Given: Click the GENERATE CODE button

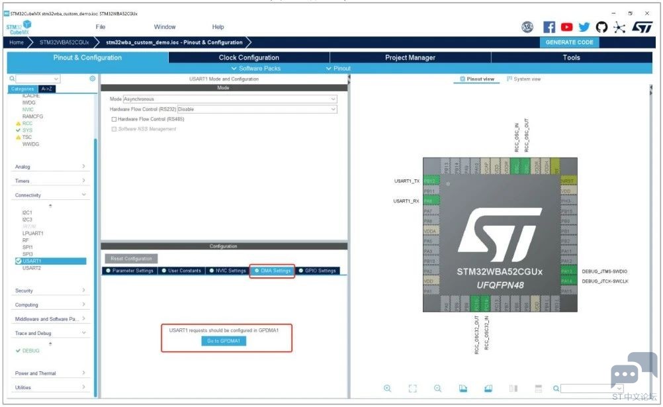Looking at the screenshot, I should 569,42.
